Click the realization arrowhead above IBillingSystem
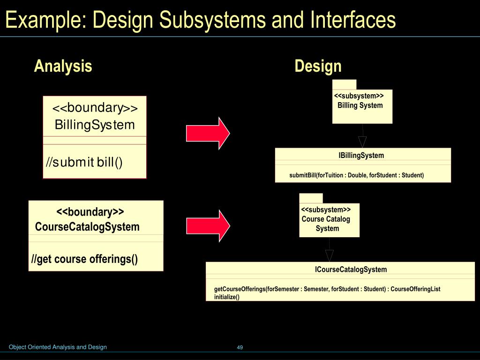Screen dimensions: 480x360 point(362,142)
